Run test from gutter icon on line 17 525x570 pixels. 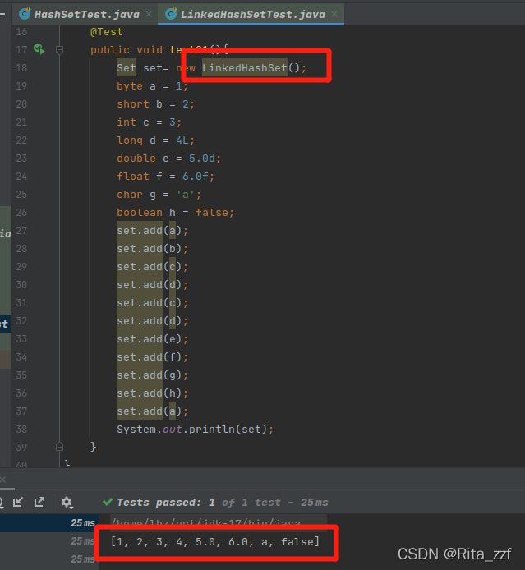click(39, 49)
